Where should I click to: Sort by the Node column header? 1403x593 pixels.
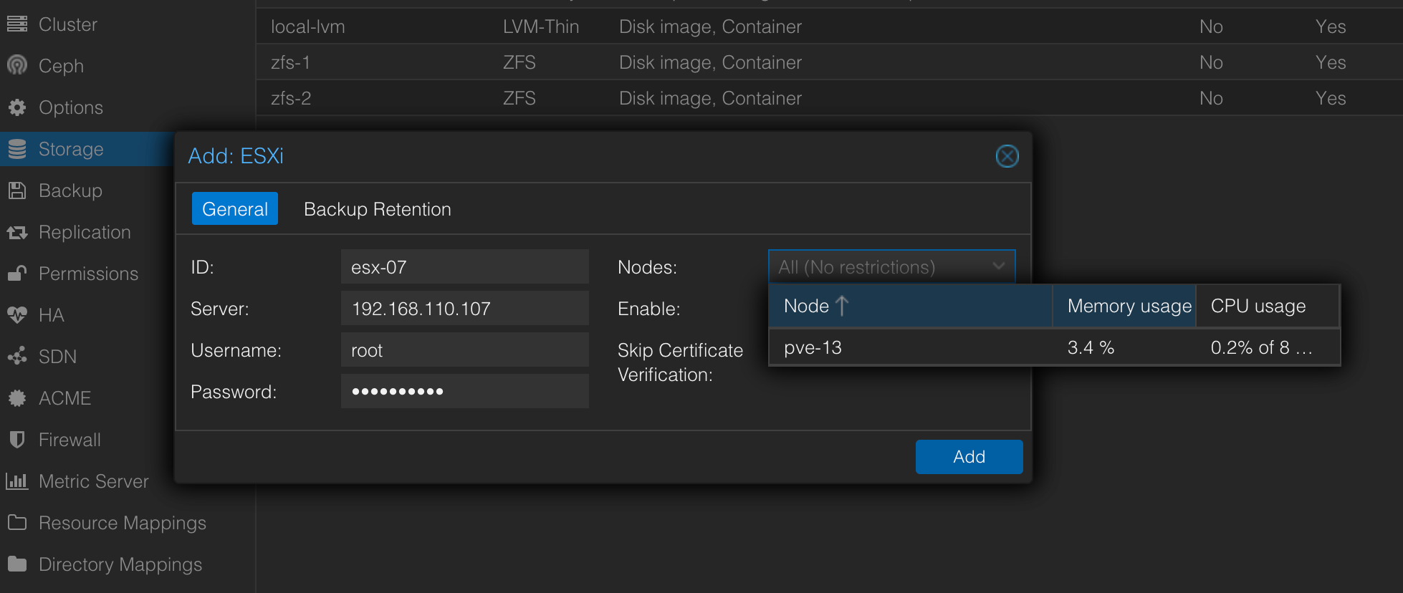(x=910, y=306)
